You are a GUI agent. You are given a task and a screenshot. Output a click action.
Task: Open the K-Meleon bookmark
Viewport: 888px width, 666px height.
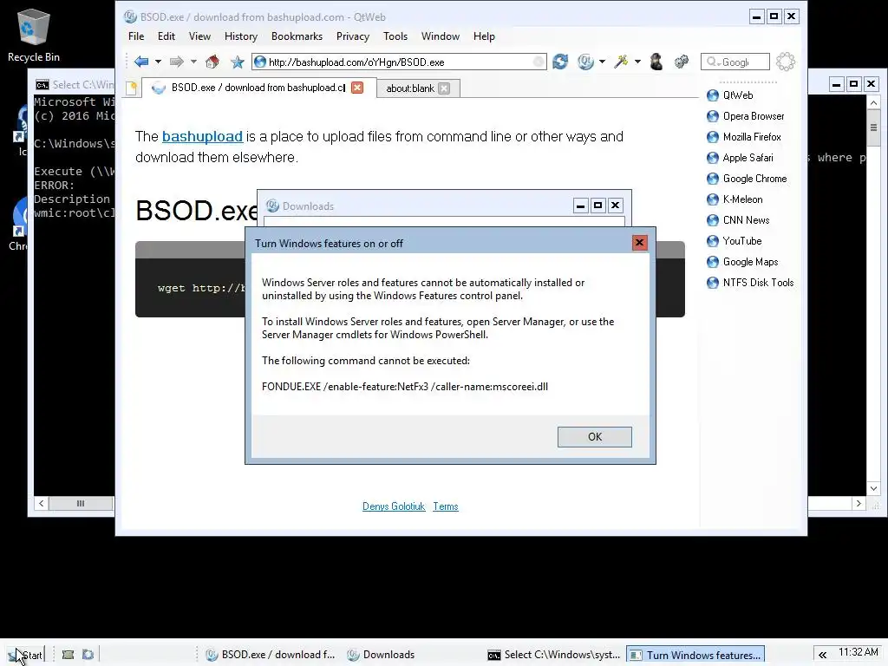[x=735, y=199]
